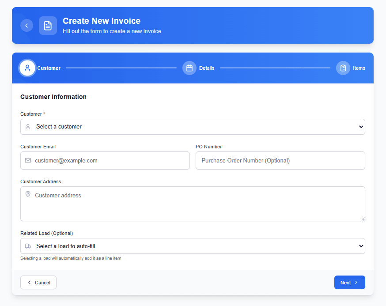Click the truck icon in the load selector
Viewport: 386px width, 306px height.
28,246
